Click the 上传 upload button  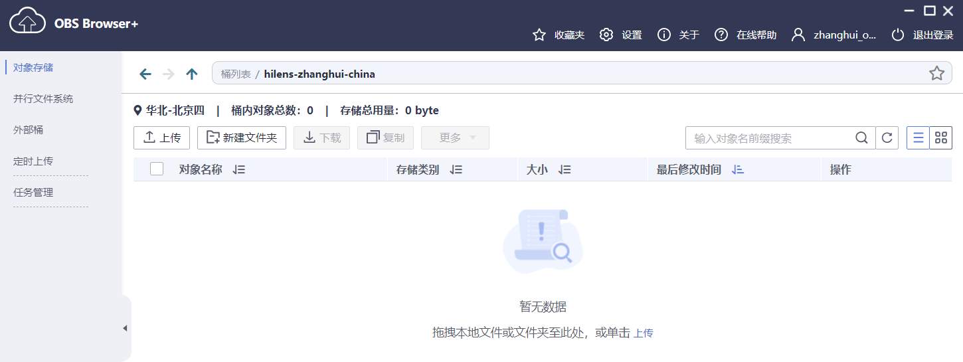162,137
